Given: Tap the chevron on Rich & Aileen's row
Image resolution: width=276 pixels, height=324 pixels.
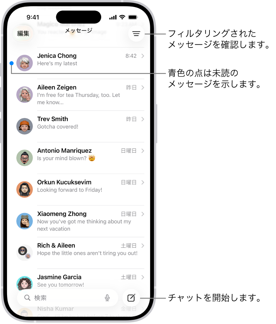Looking at the screenshot, I should pos(143,246).
